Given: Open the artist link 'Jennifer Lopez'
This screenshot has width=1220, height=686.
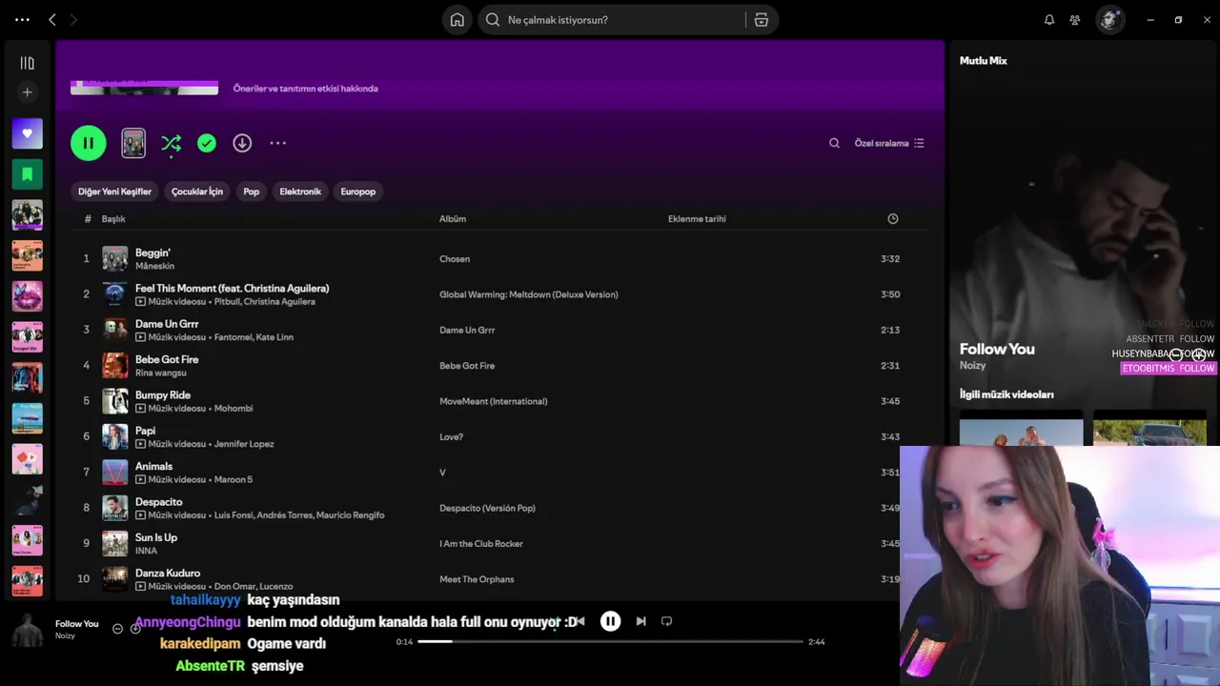Looking at the screenshot, I should point(244,444).
